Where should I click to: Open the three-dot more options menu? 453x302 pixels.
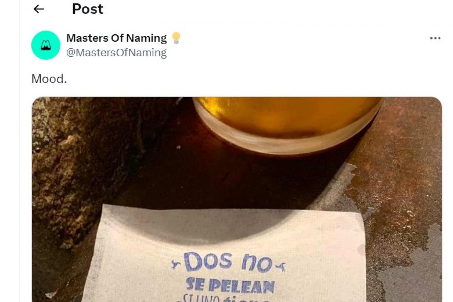pyautogui.click(x=435, y=39)
